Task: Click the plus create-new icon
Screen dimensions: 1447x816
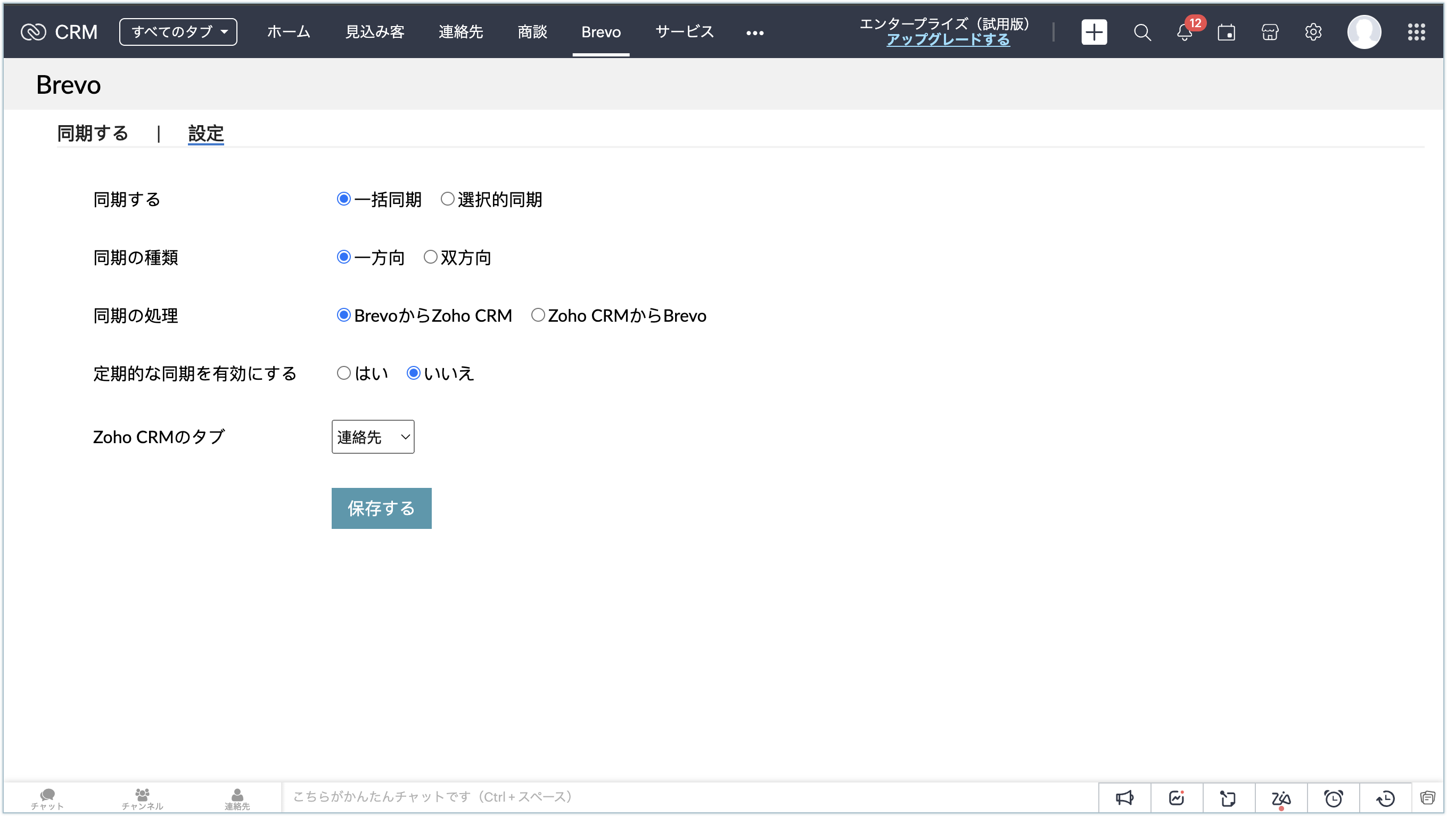Action: [1094, 32]
